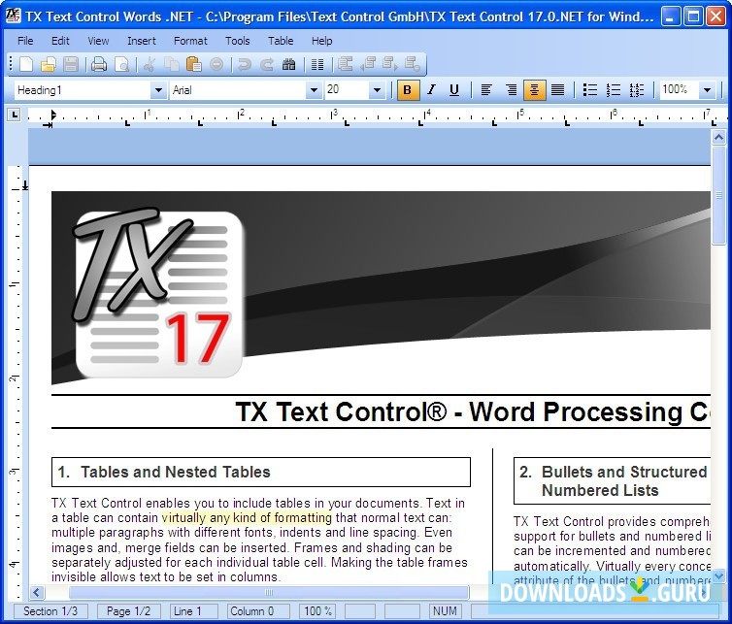Image resolution: width=732 pixels, height=624 pixels.
Task: Click the Page 1/2 status panel
Action: (x=129, y=611)
